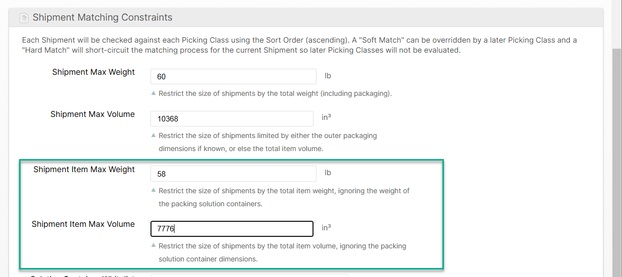Click the hint triangle under Shipment Item Max Volume

(x=153, y=246)
